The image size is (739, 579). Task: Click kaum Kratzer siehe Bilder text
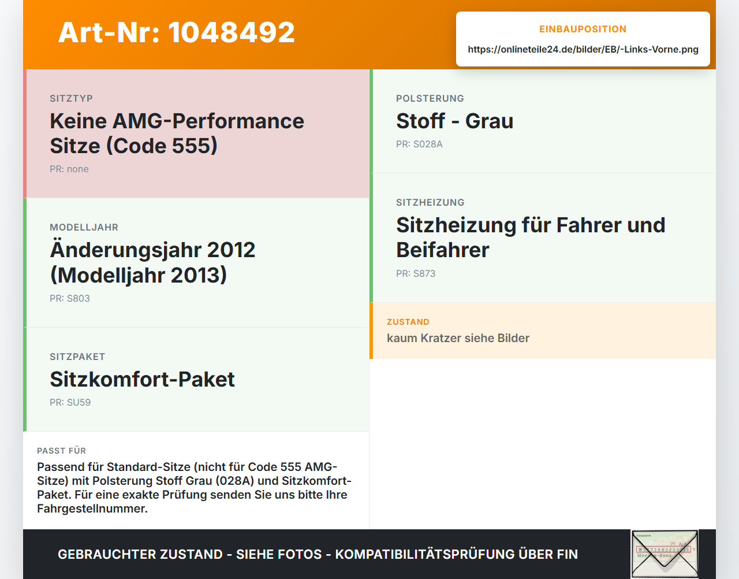point(458,339)
